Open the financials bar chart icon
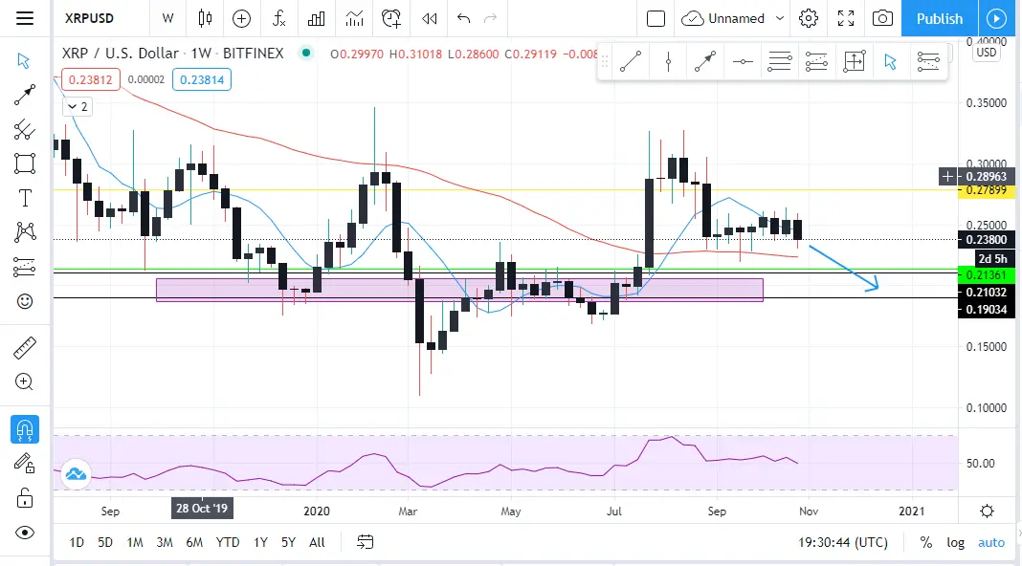 (316, 18)
